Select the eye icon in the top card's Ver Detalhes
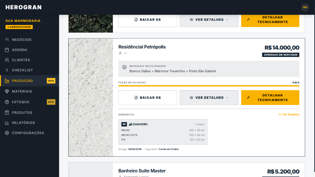The width and height of the screenshot is (315, 177). [x=191, y=19]
